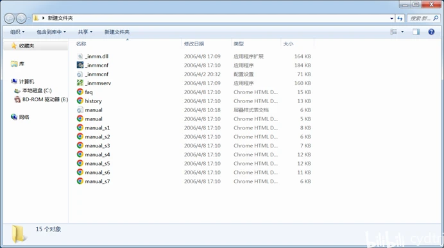Image resolution: width=444 pixels, height=248 pixels.
Task: Sort by the 类型 column header
Action: [x=239, y=44]
